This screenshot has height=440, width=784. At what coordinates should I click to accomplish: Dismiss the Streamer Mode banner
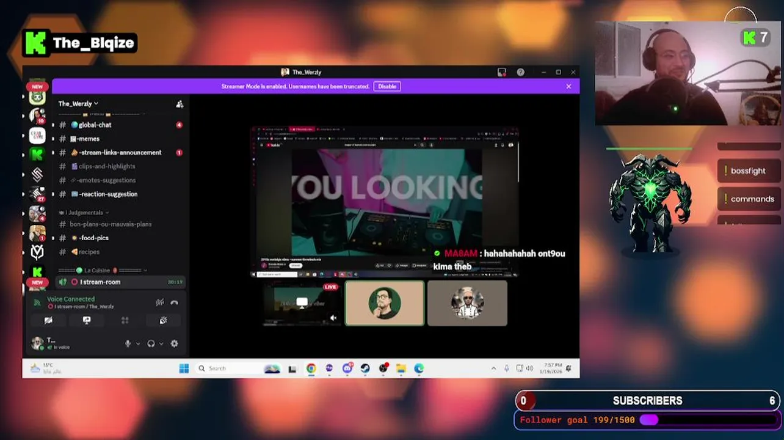pyautogui.click(x=568, y=86)
